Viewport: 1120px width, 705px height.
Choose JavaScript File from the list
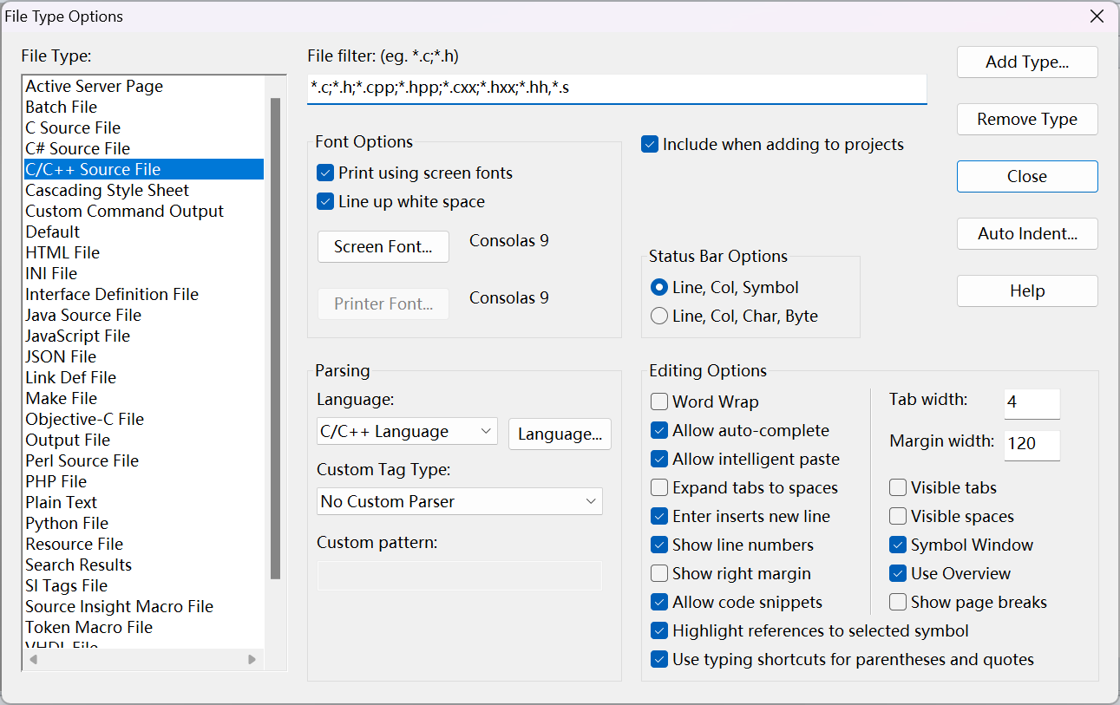[77, 336]
